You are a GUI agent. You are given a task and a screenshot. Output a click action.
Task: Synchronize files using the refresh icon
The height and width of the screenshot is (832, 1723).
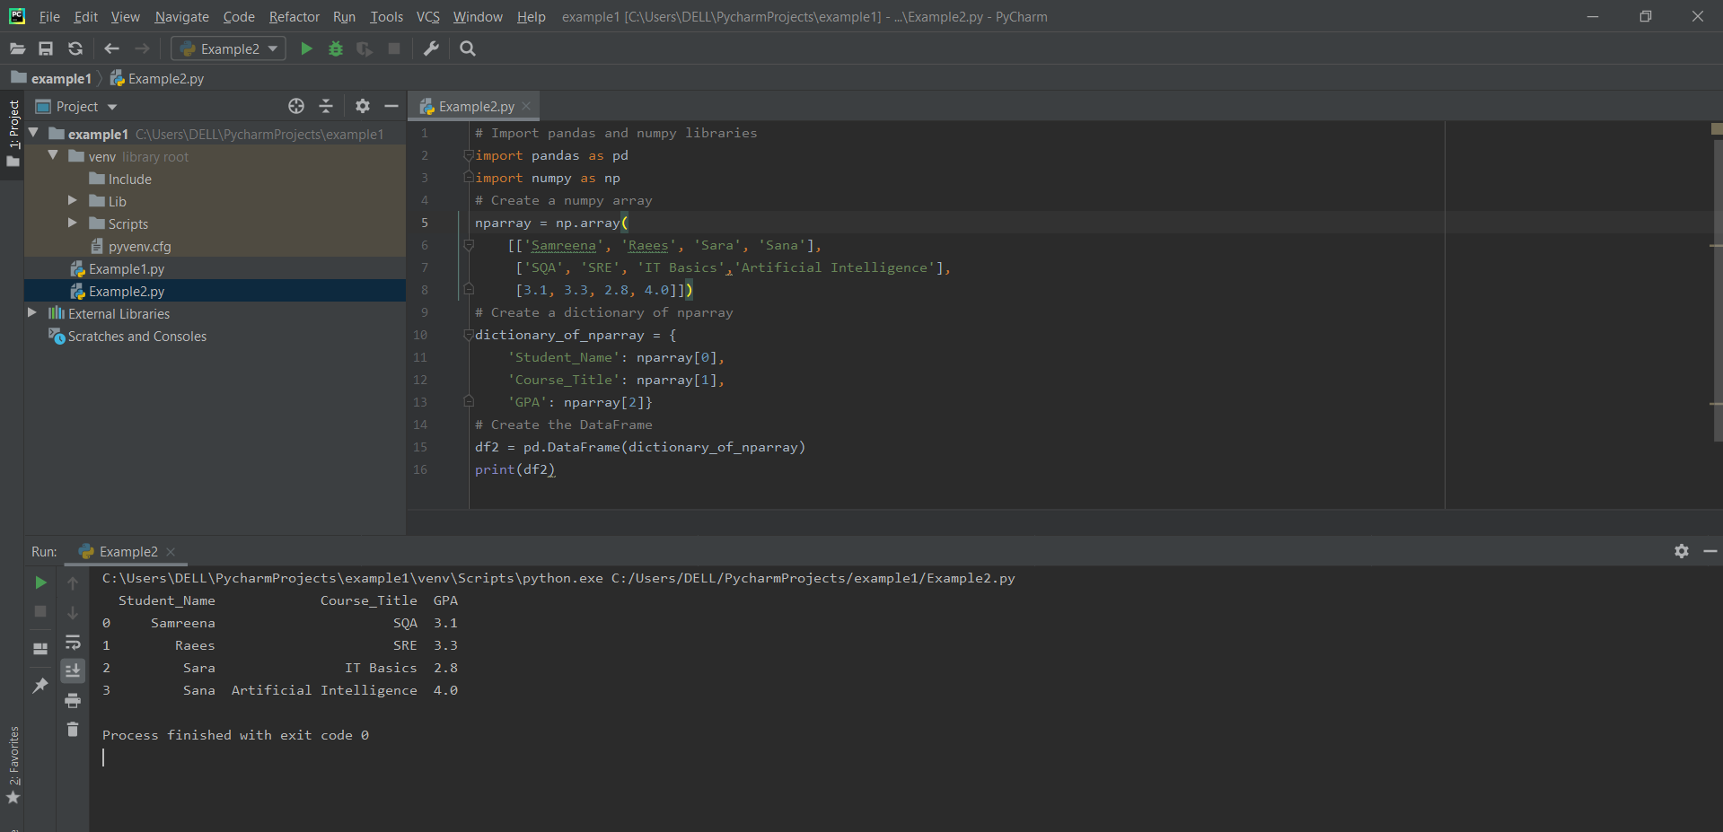click(75, 48)
